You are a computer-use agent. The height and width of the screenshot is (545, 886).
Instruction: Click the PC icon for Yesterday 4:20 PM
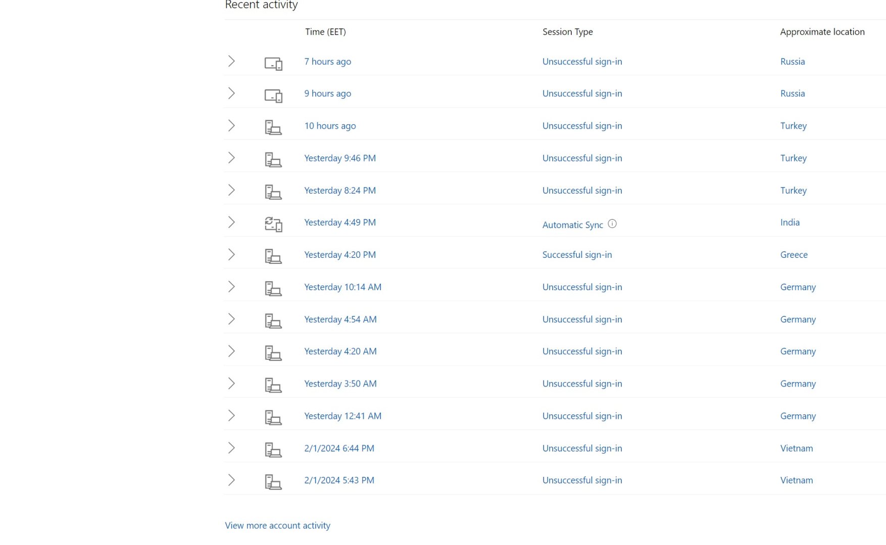pyautogui.click(x=273, y=256)
